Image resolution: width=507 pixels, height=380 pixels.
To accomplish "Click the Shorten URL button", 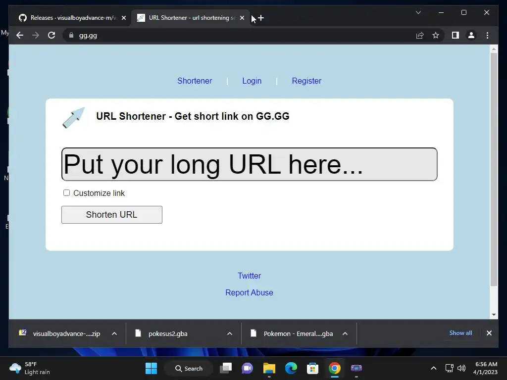I will (111, 215).
